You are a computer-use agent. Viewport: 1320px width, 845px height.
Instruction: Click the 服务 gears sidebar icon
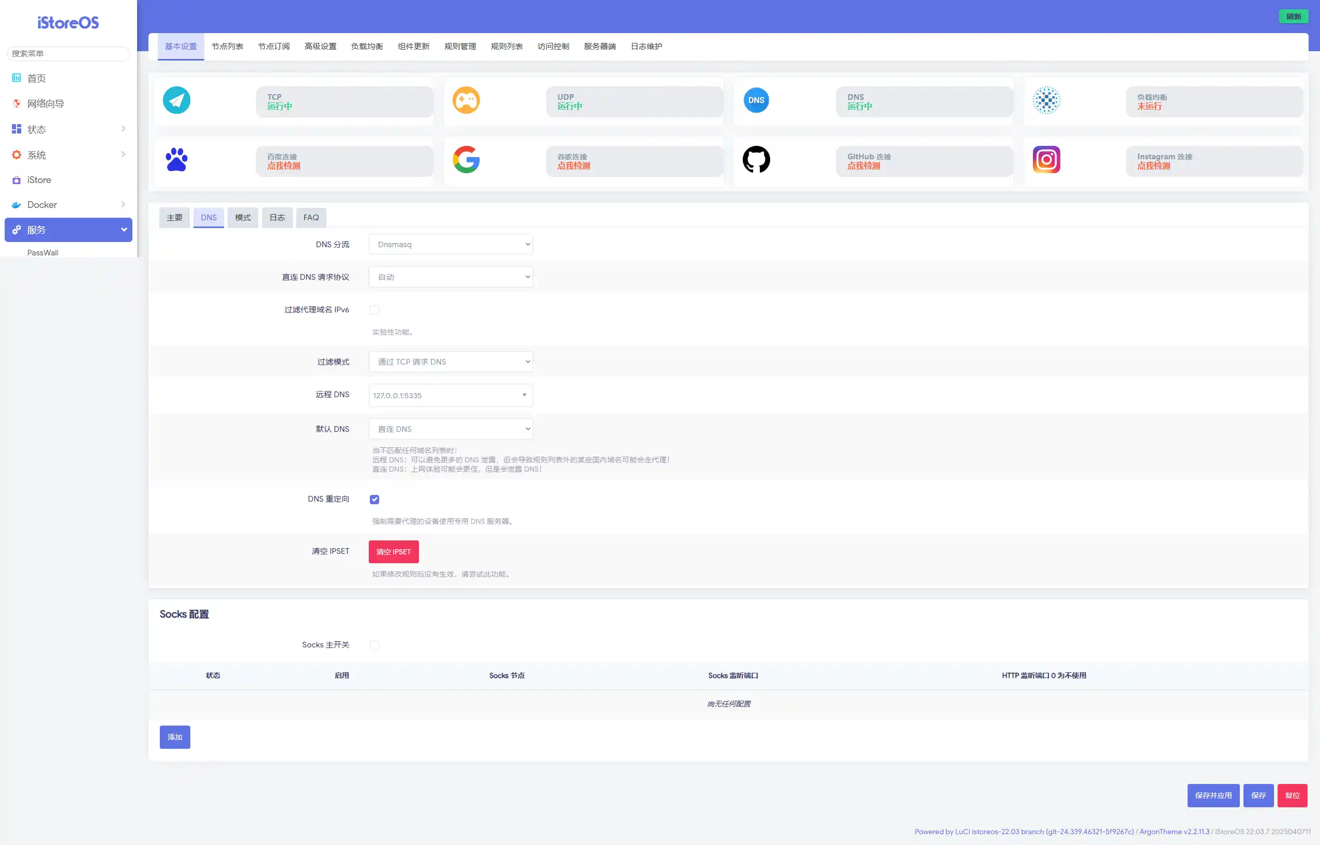pos(17,230)
